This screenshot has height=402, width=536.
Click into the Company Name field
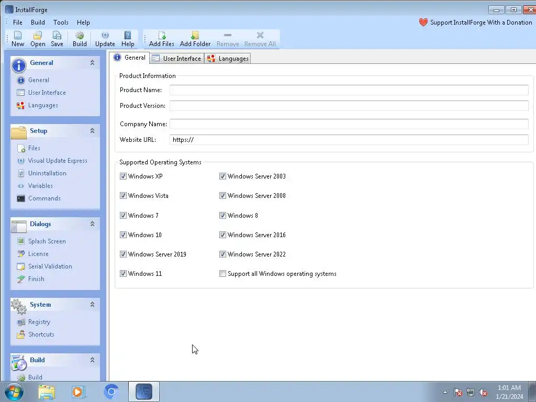click(x=349, y=124)
